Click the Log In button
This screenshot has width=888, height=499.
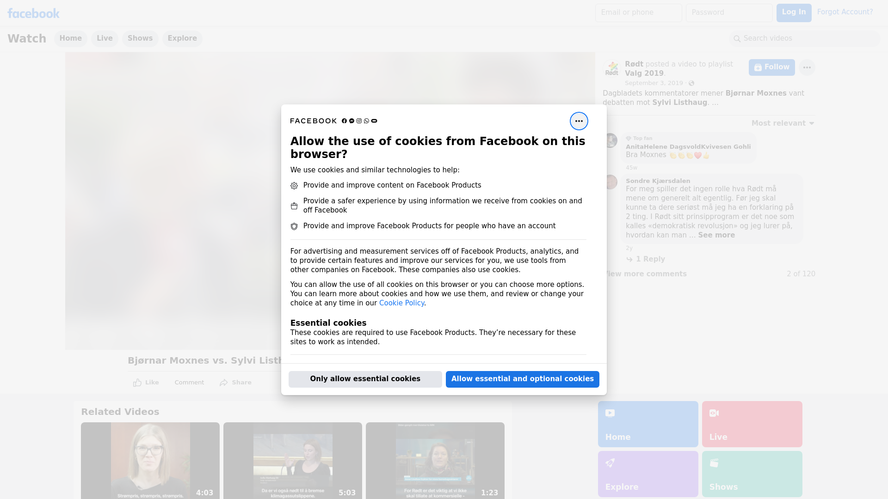[794, 13]
